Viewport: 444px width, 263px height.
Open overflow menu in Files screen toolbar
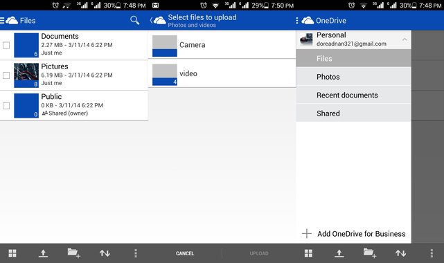[136, 253]
